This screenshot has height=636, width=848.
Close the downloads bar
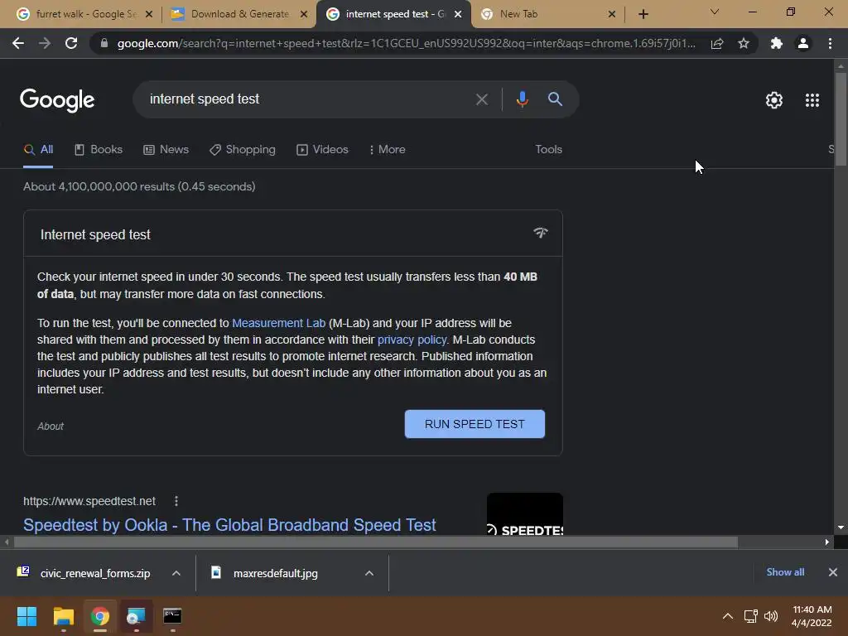pyautogui.click(x=833, y=572)
